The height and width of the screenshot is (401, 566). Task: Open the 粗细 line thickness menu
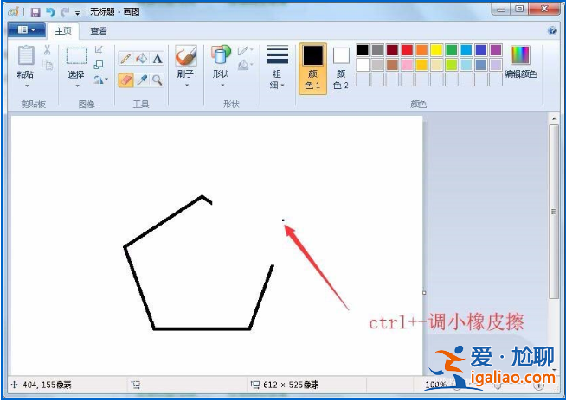tap(277, 67)
